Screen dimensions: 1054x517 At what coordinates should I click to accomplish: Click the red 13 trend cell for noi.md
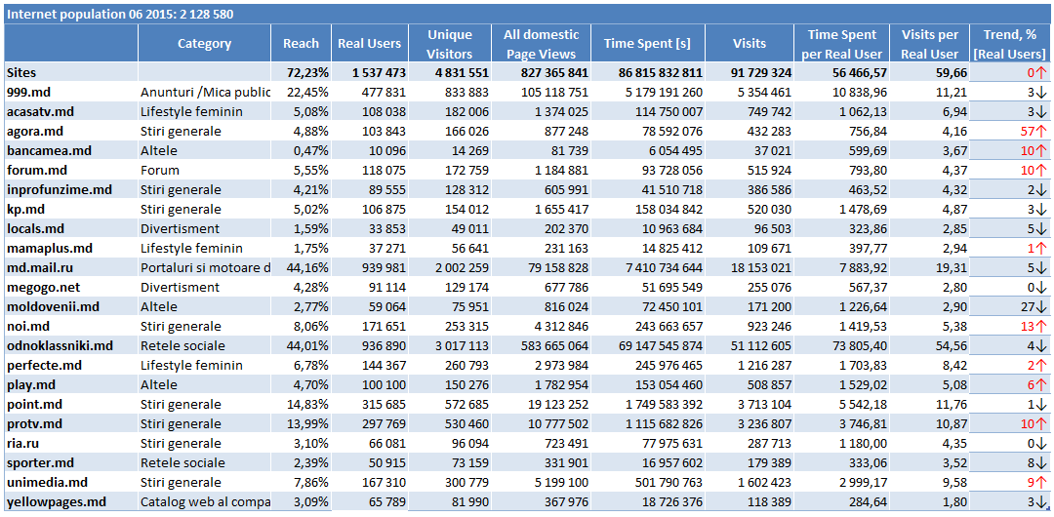1010,326
